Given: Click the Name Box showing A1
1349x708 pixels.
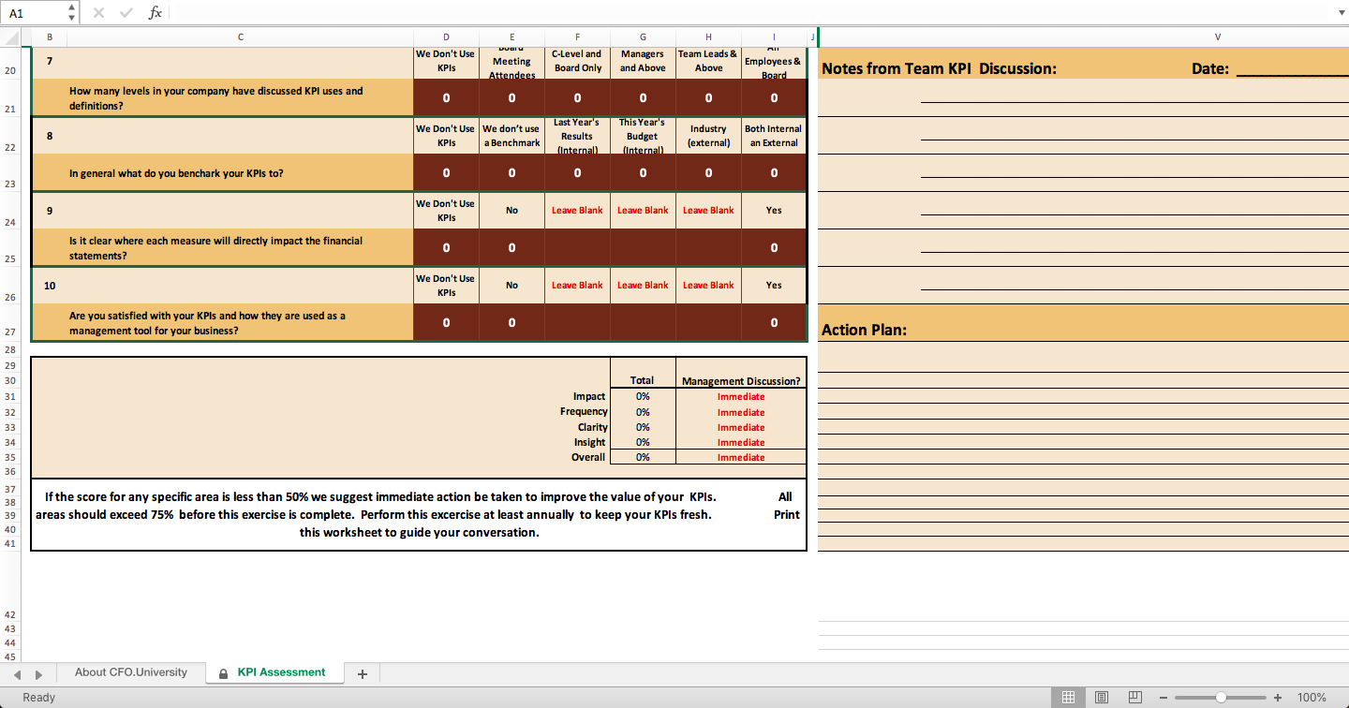Looking at the screenshot, I should pyautogui.click(x=34, y=12).
